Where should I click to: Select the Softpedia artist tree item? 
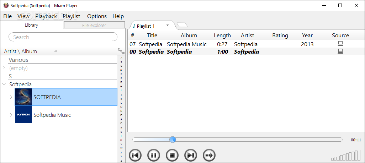coord(20,84)
